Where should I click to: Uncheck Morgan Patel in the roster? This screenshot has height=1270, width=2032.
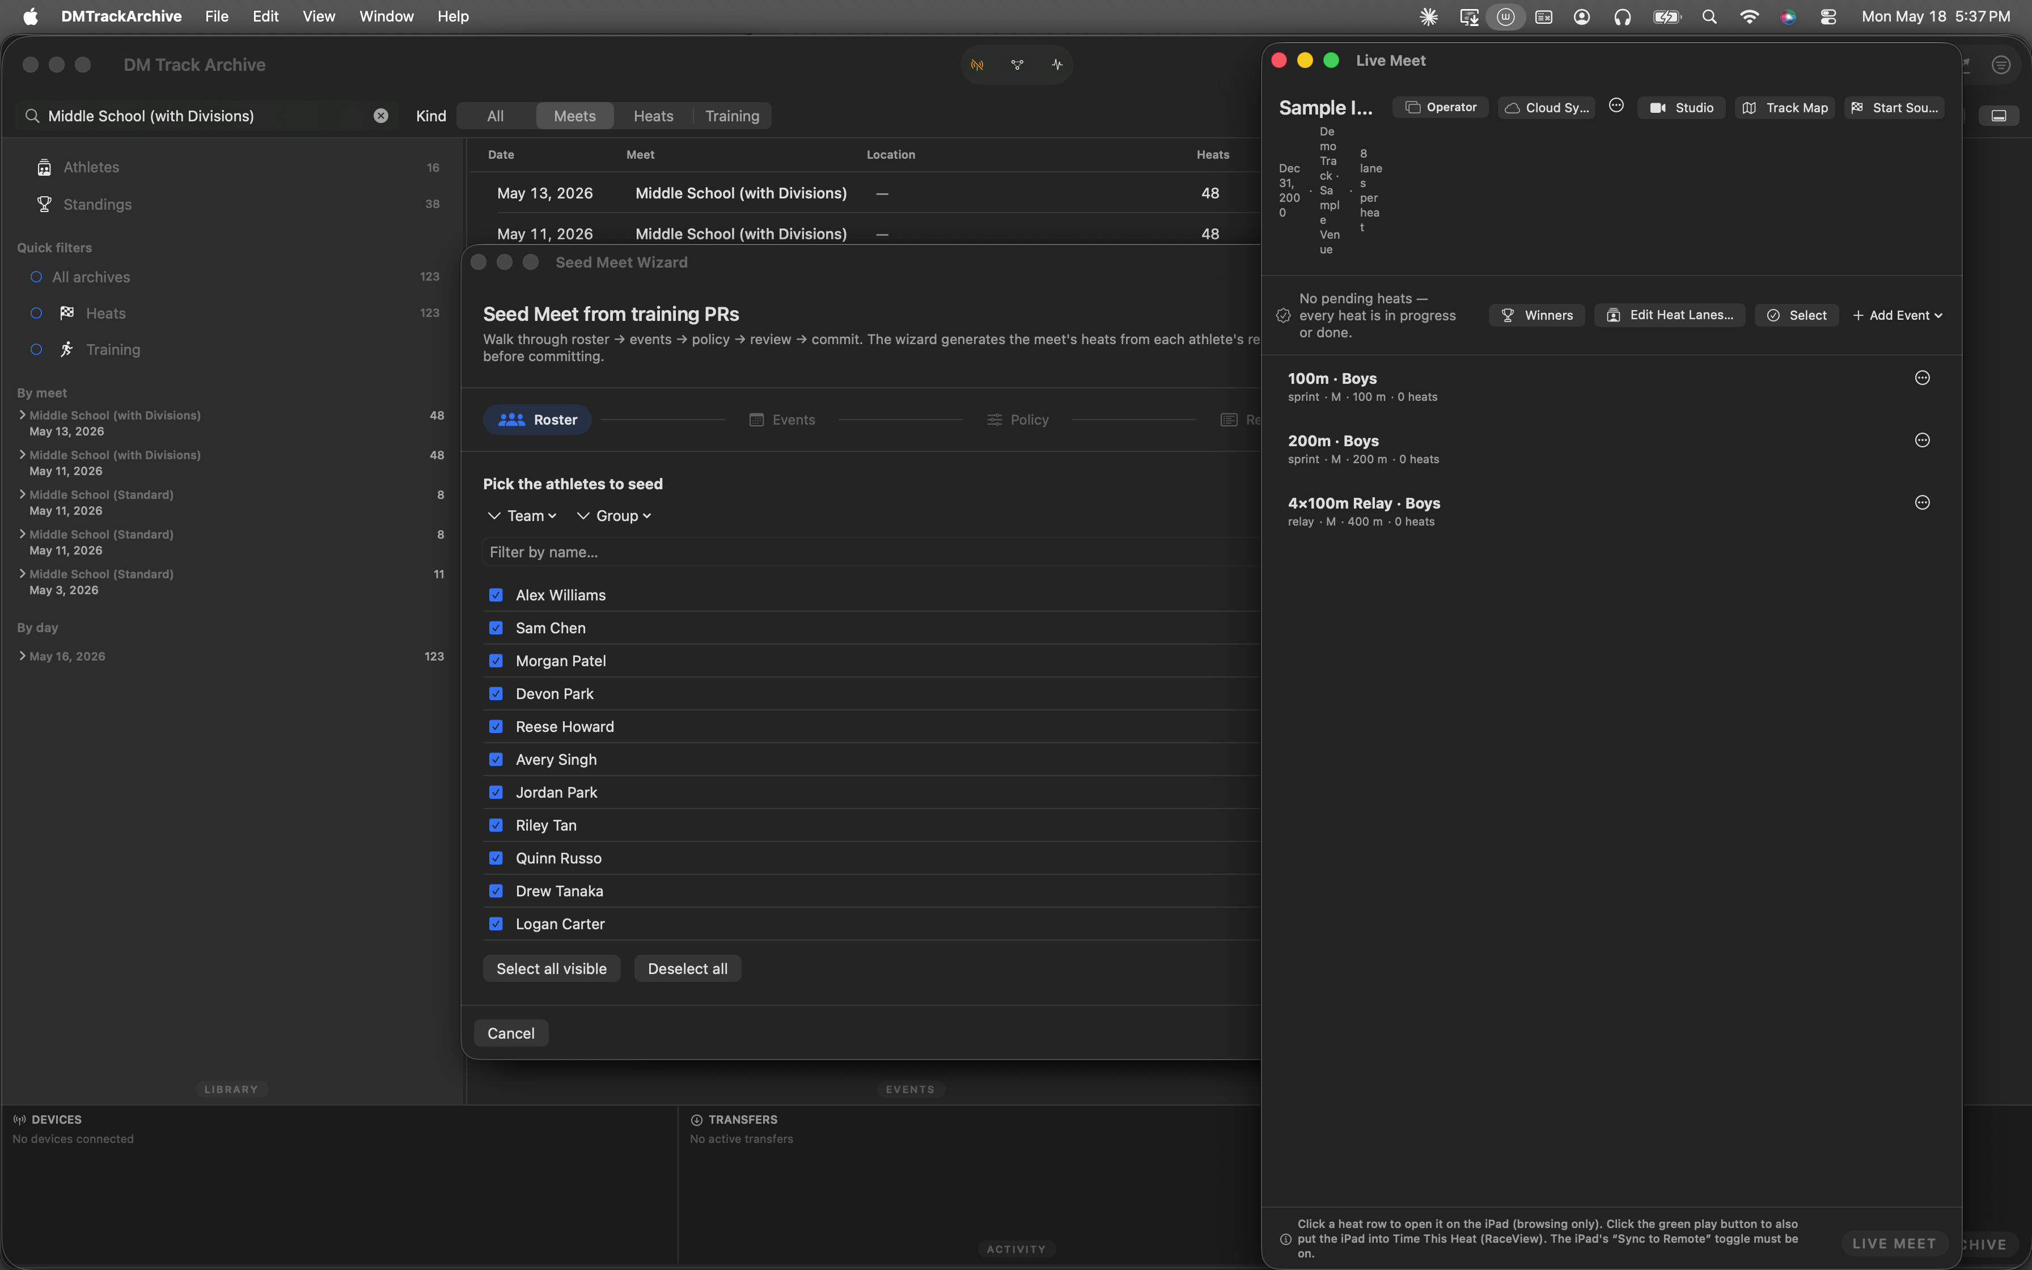(x=496, y=661)
